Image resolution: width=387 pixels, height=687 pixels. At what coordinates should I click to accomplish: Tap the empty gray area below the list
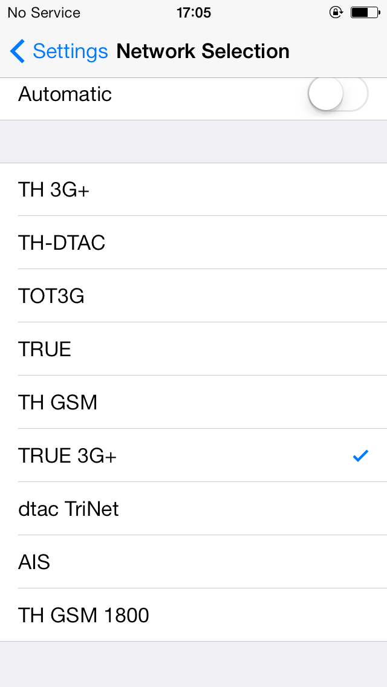(x=193, y=664)
